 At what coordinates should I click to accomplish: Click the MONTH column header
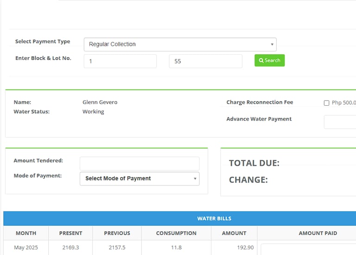pos(26,233)
